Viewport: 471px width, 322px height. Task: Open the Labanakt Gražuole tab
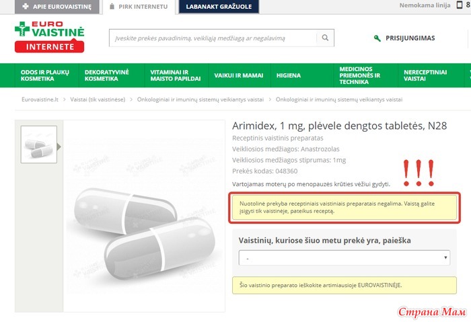219,7
